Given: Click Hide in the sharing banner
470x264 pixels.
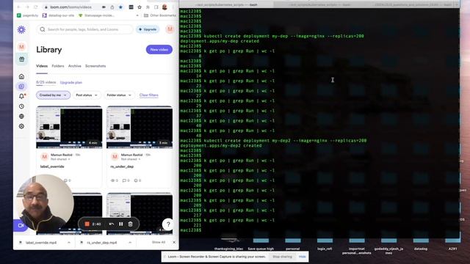Looking at the screenshot, I should point(302,257).
